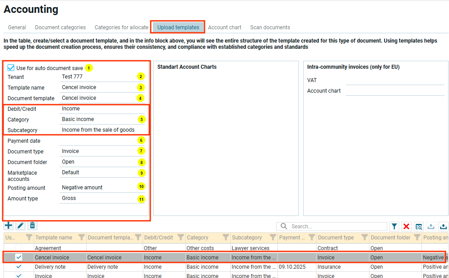
Task: Click the blue funnel filter toolbar icon
Action: coord(394,227)
